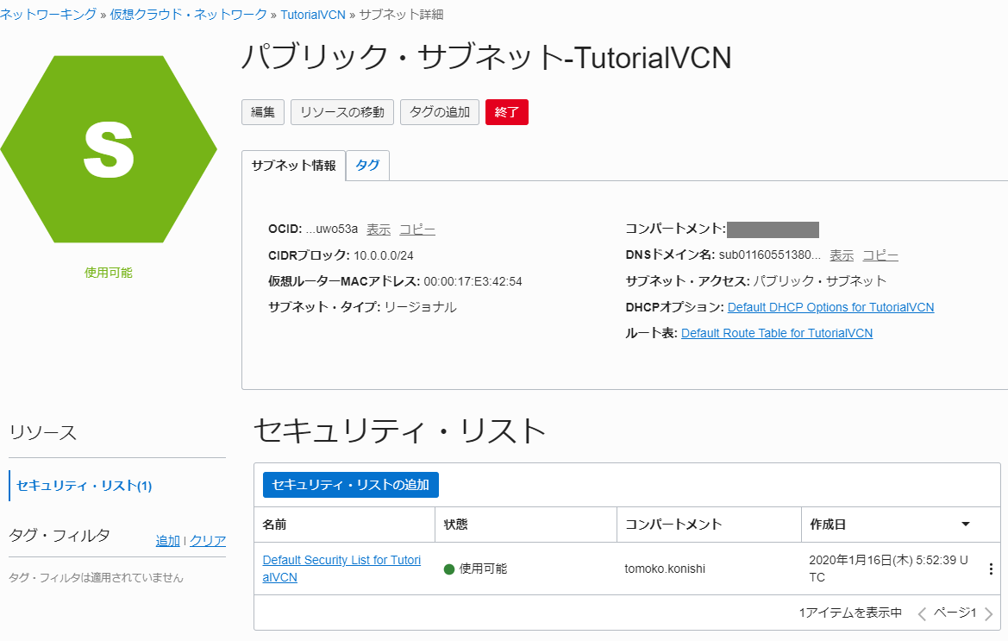The width and height of the screenshot is (1008, 641).
Task: Click the セキュリティ・リストの追加 button
Action: pos(350,485)
